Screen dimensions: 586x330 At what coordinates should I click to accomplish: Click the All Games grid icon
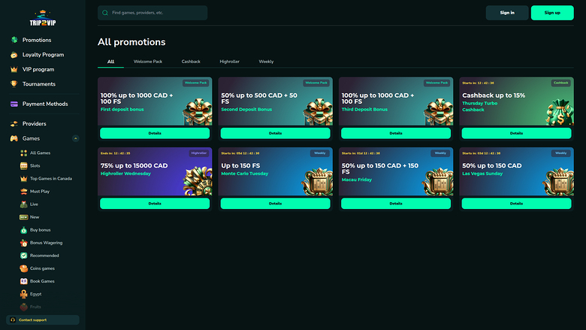[23, 153]
